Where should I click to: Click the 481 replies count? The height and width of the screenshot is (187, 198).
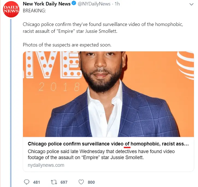(x=37, y=182)
